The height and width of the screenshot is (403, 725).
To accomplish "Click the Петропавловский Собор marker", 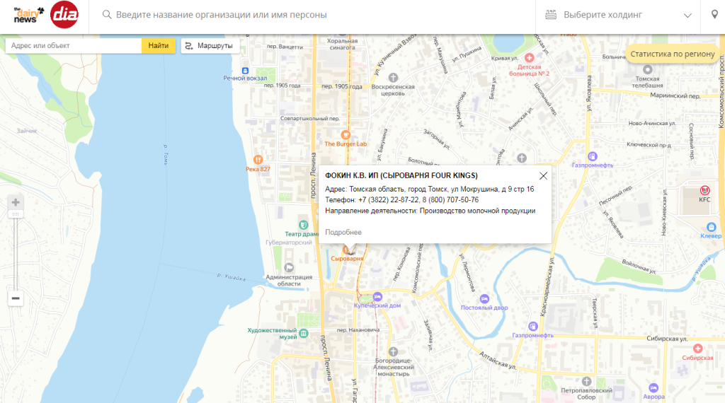I will pyautogui.click(x=586, y=381).
